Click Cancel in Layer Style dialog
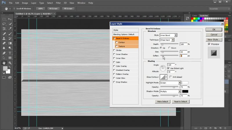Viewport: 232px width, 130px height. click(x=214, y=34)
